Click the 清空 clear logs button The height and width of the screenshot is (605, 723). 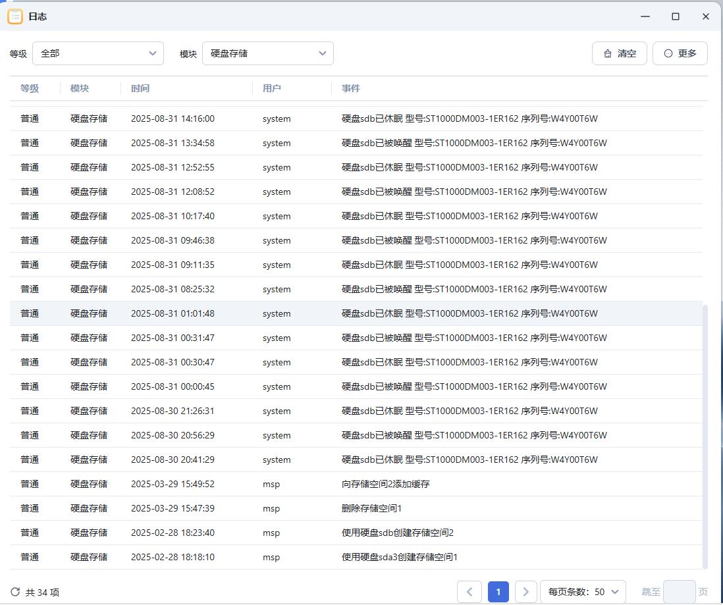click(620, 53)
